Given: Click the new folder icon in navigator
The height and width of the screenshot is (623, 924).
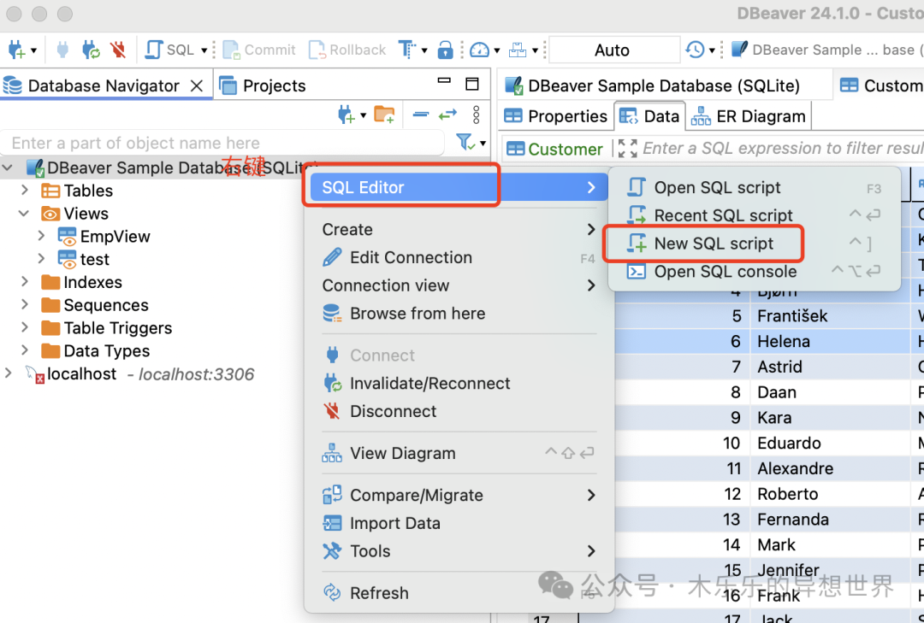Looking at the screenshot, I should pos(384,115).
